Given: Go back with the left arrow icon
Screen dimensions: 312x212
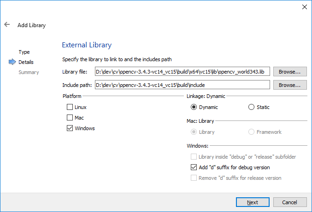Looking at the screenshot, I should [x=7, y=24].
